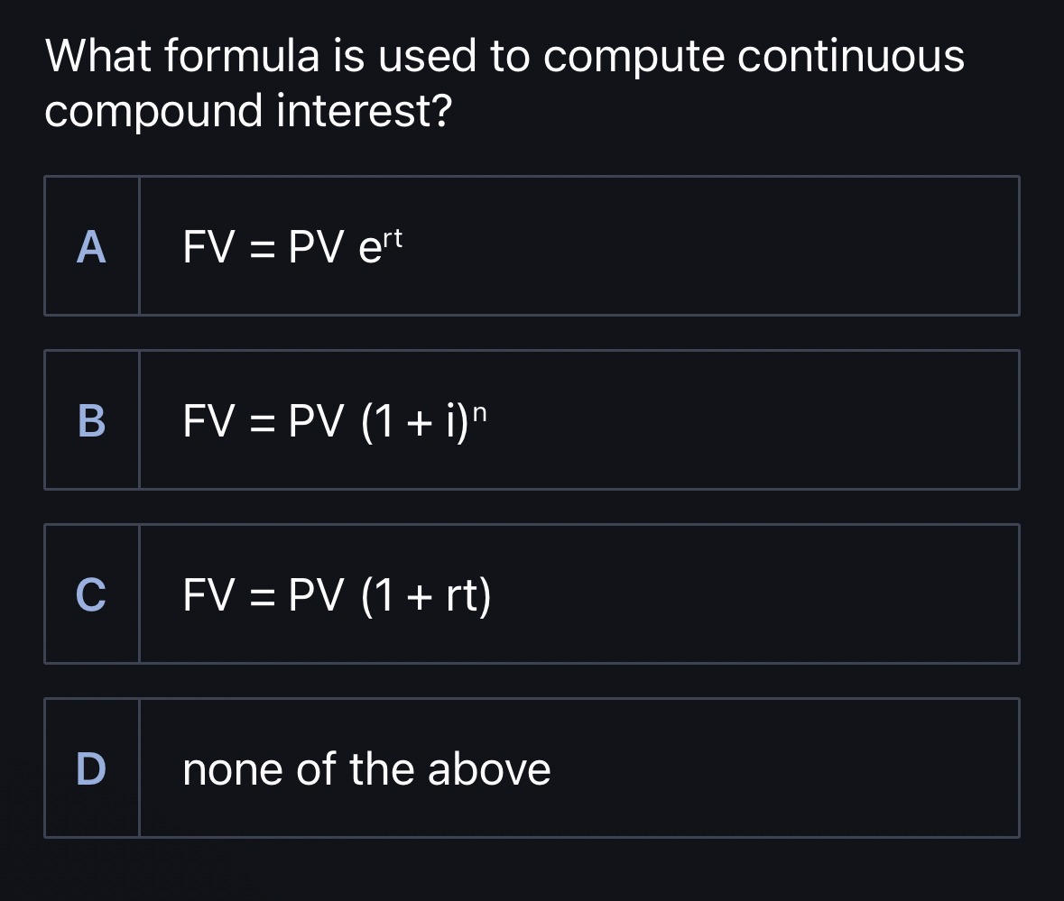
Task: Select the simple interest formula row
Action: click(x=532, y=593)
